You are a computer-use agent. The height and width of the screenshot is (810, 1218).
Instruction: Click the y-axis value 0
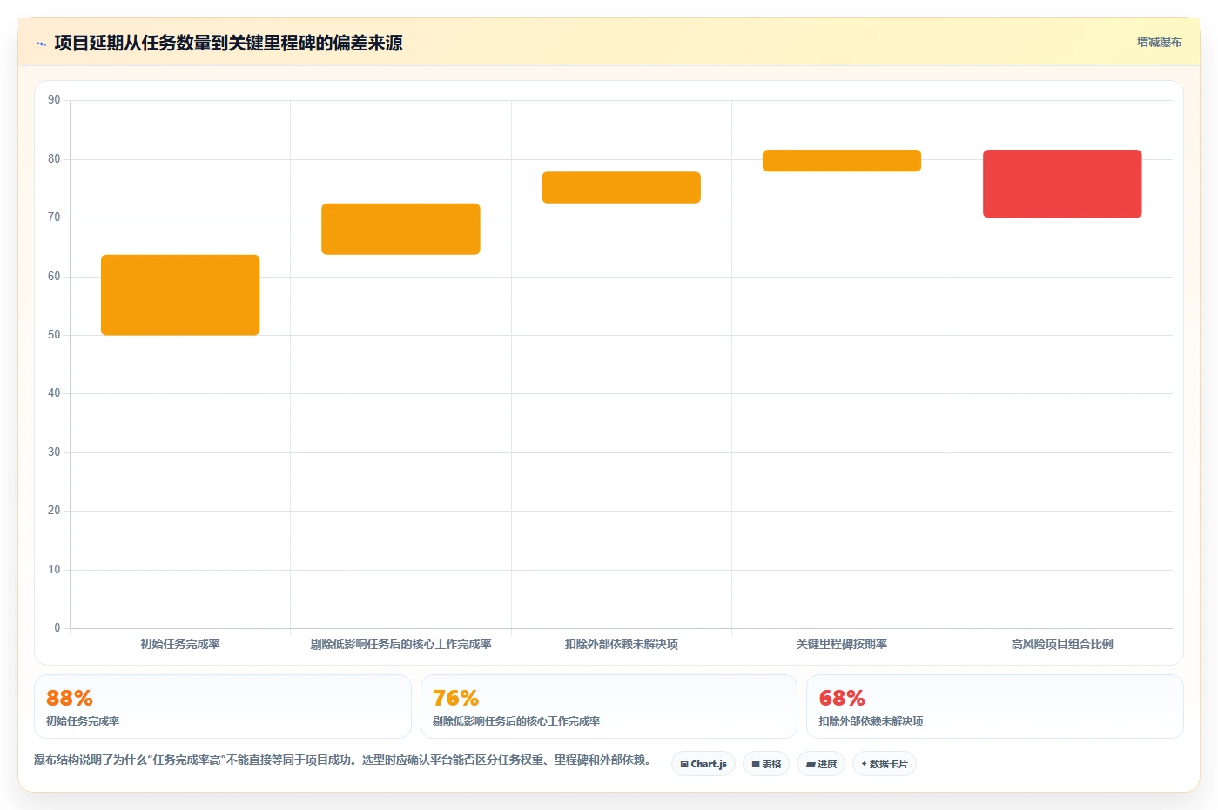point(57,628)
